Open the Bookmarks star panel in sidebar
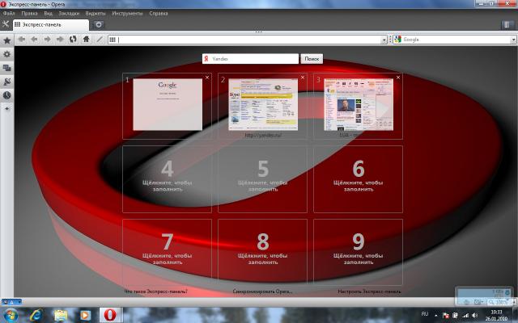This screenshot has width=518, height=323. [x=7, y=40]
